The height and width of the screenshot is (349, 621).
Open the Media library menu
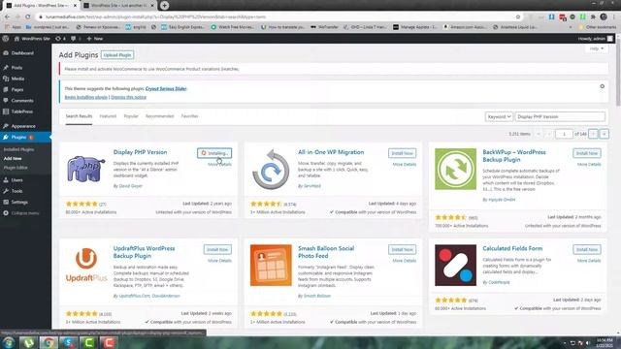(17, 79)
